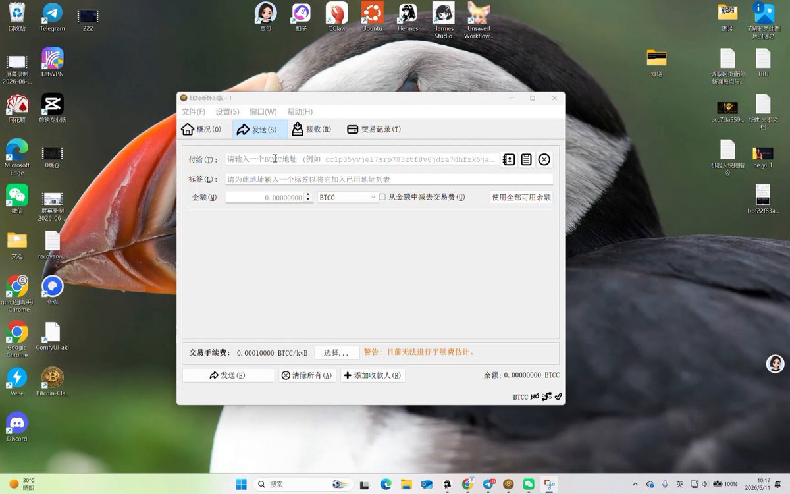This screenshot has width=790, height=494.
Task: Select the Unsaved Workflow desktop shortcut
Action: (479, 20)
